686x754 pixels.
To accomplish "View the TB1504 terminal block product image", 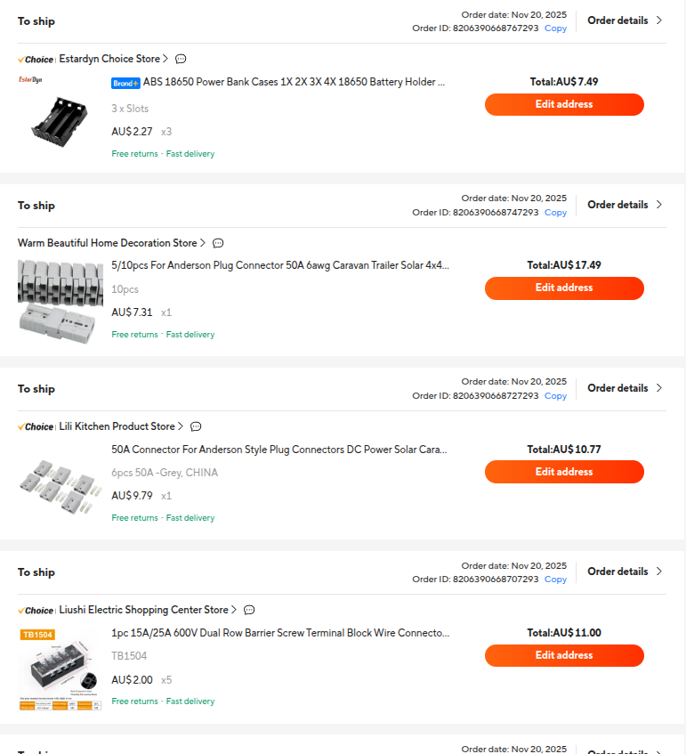I will point(60,668).
